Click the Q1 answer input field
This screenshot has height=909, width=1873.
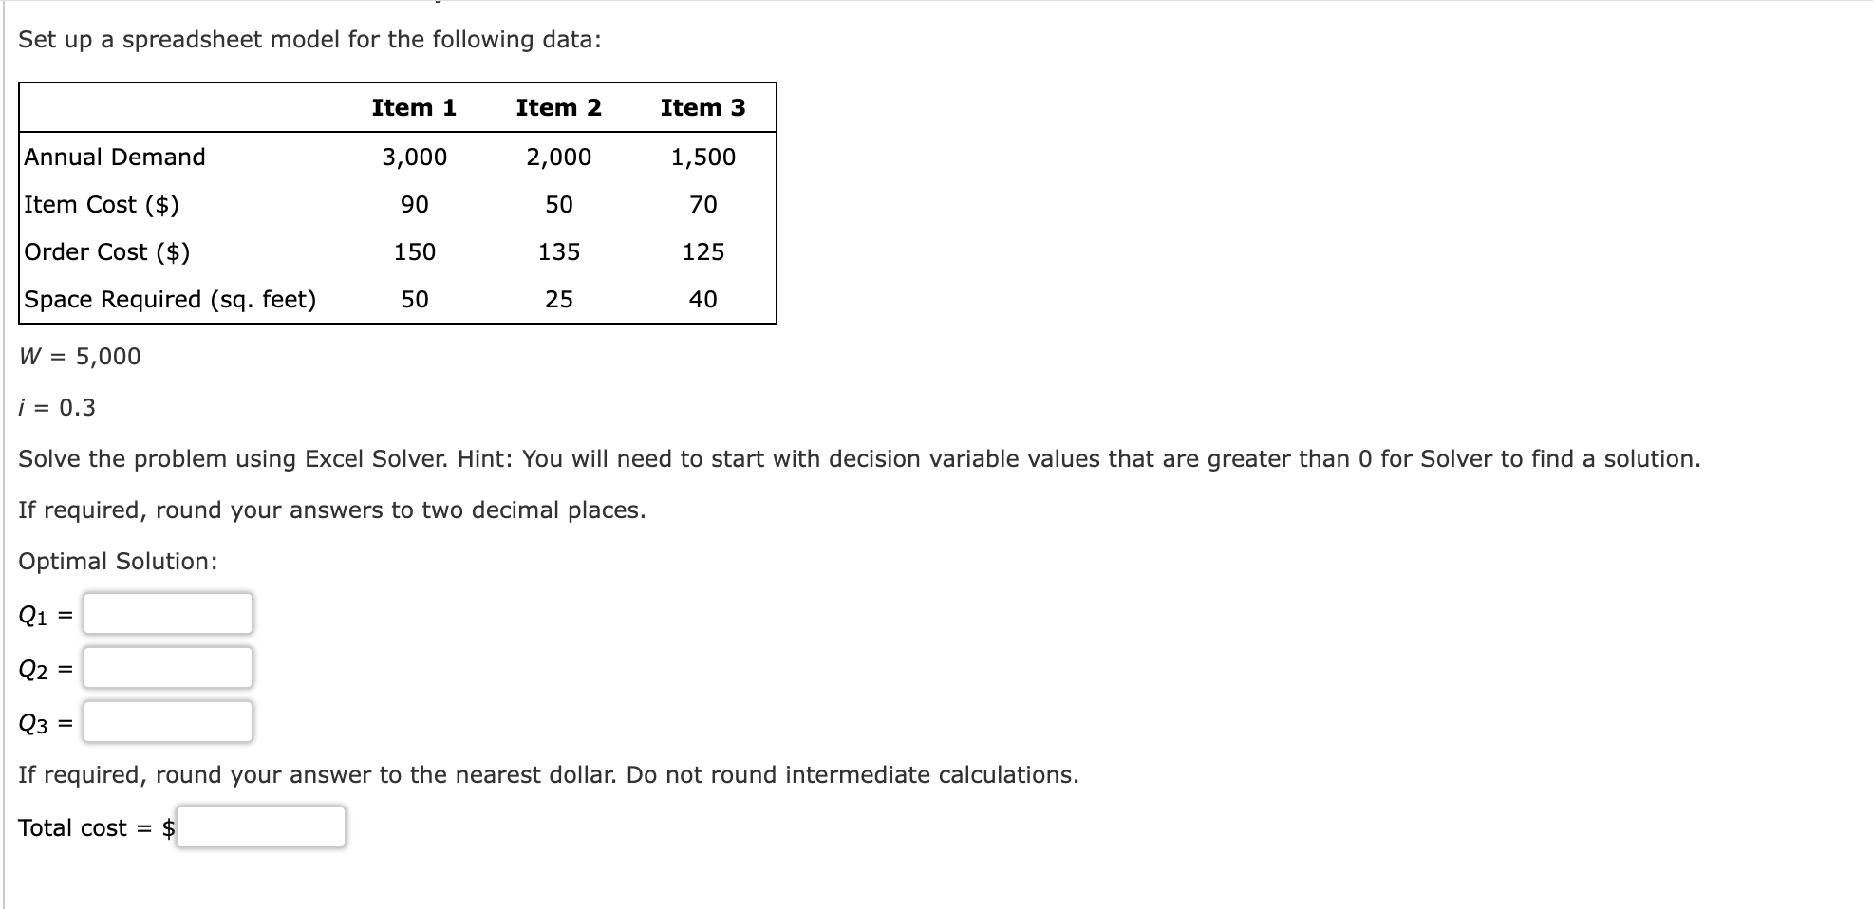166,615
